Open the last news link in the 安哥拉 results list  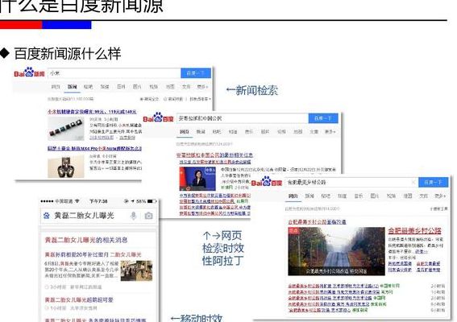point(215,213)
